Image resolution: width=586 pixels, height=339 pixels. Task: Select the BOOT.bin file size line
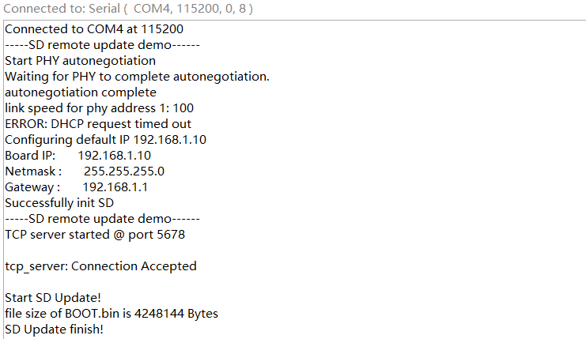pos(111,314)
